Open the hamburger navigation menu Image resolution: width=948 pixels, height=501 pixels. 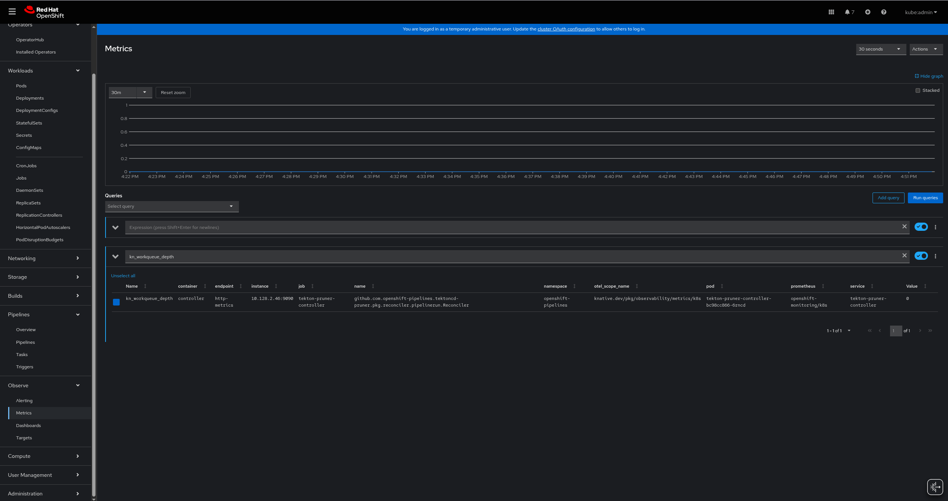click(x=12, y=12)
